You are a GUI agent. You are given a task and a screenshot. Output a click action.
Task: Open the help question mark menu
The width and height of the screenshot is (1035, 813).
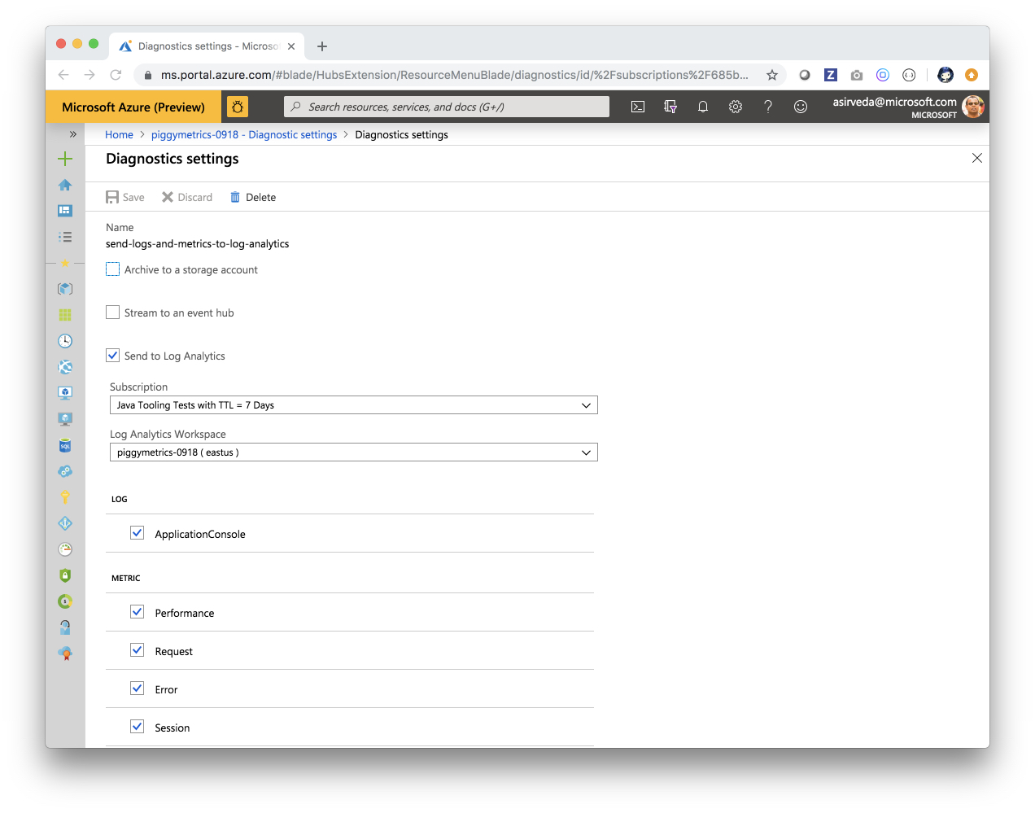(768, 107)
